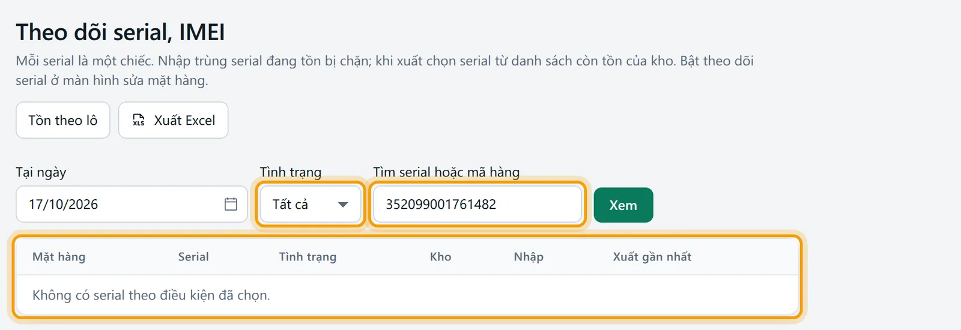Screen dimensions: 961x330
Task: Click the green "Xem" button
Action: click(623, 205)
